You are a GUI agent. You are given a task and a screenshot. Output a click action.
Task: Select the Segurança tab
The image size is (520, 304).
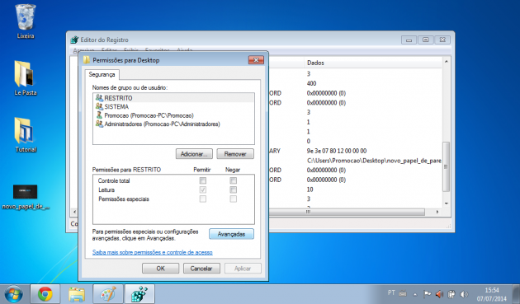[102, 74]
